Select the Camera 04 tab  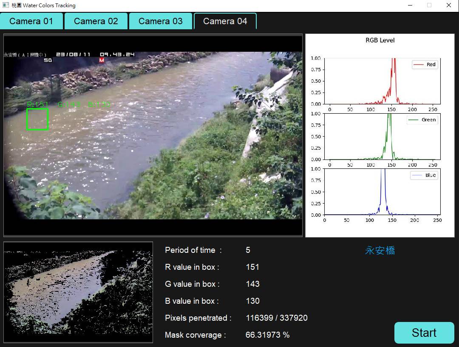(x=225, y=21)
